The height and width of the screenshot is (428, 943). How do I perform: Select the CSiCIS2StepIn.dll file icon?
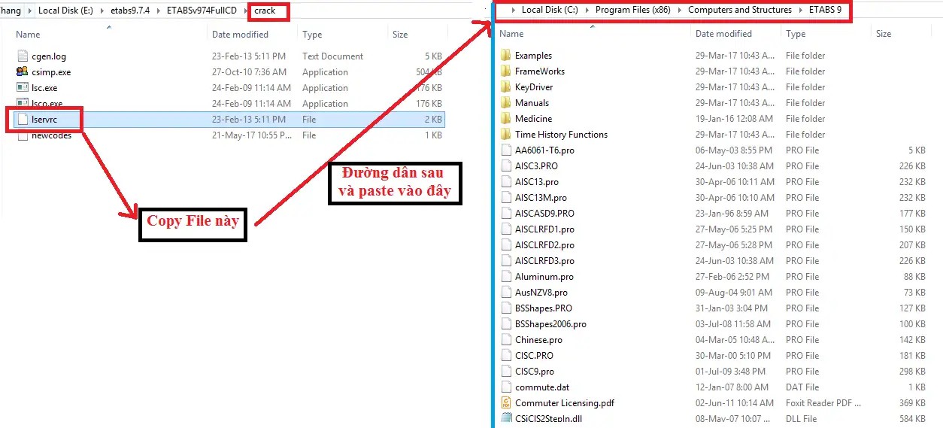click(x=505, y=419)
